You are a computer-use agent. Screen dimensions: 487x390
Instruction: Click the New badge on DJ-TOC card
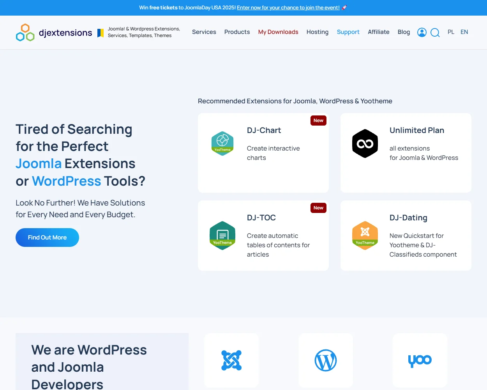tap(318, 208)
